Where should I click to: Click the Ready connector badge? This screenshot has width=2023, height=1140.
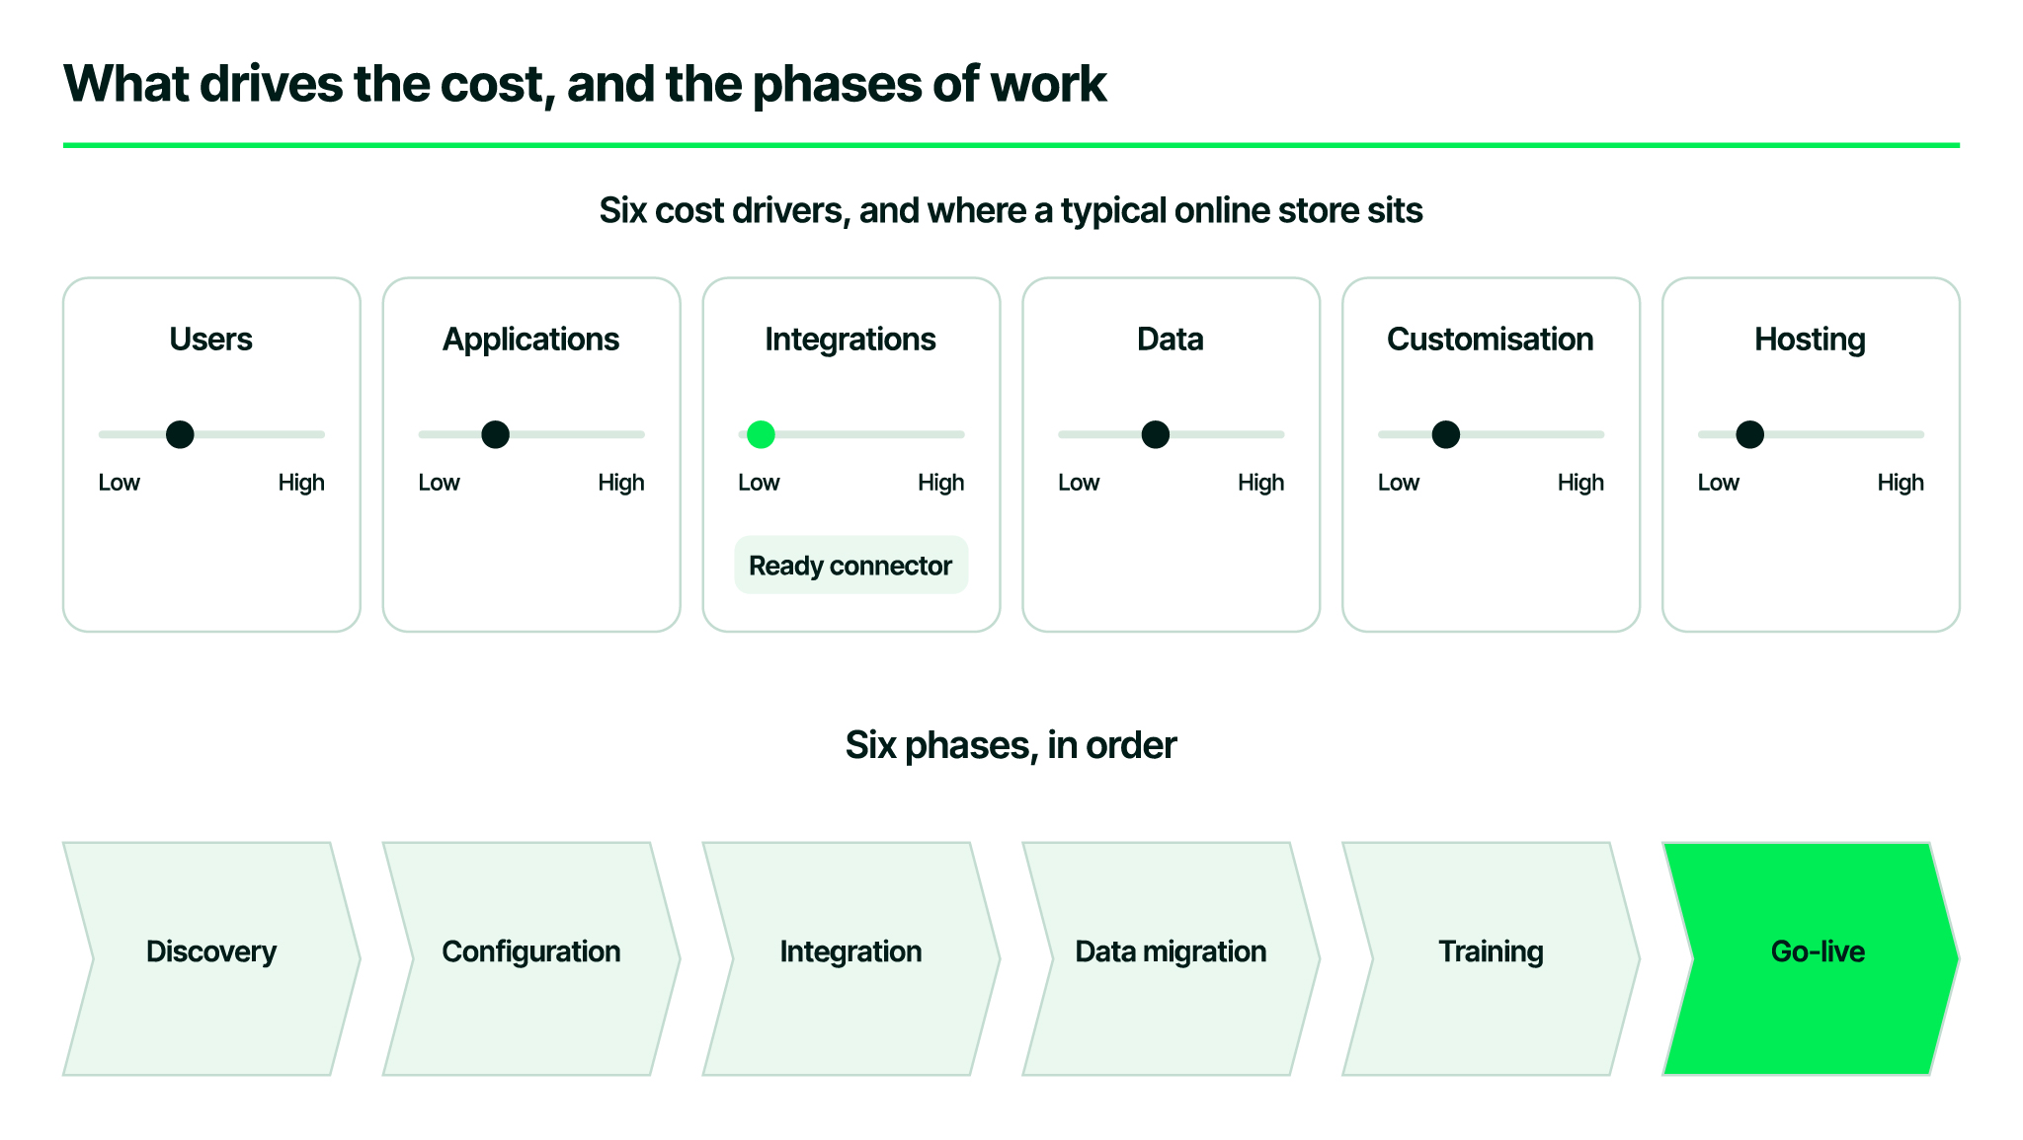pyautogui.click(x=850, y=565)
